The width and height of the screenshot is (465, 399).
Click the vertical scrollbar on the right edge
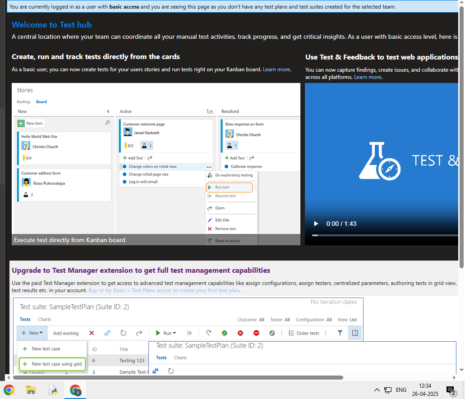click(x=461, y=138)
